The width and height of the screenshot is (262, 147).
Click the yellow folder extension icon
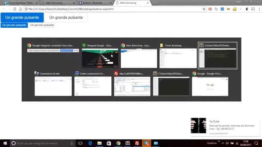[x=235, y=9]
